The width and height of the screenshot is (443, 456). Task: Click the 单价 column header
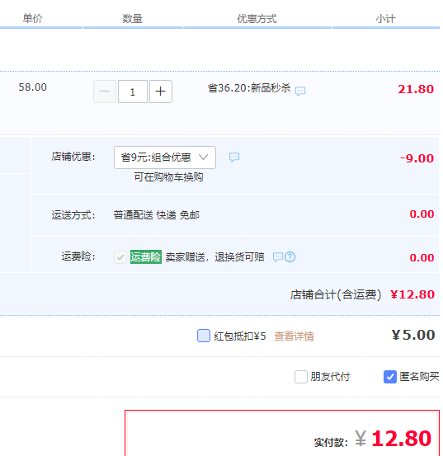coord(32,19)
